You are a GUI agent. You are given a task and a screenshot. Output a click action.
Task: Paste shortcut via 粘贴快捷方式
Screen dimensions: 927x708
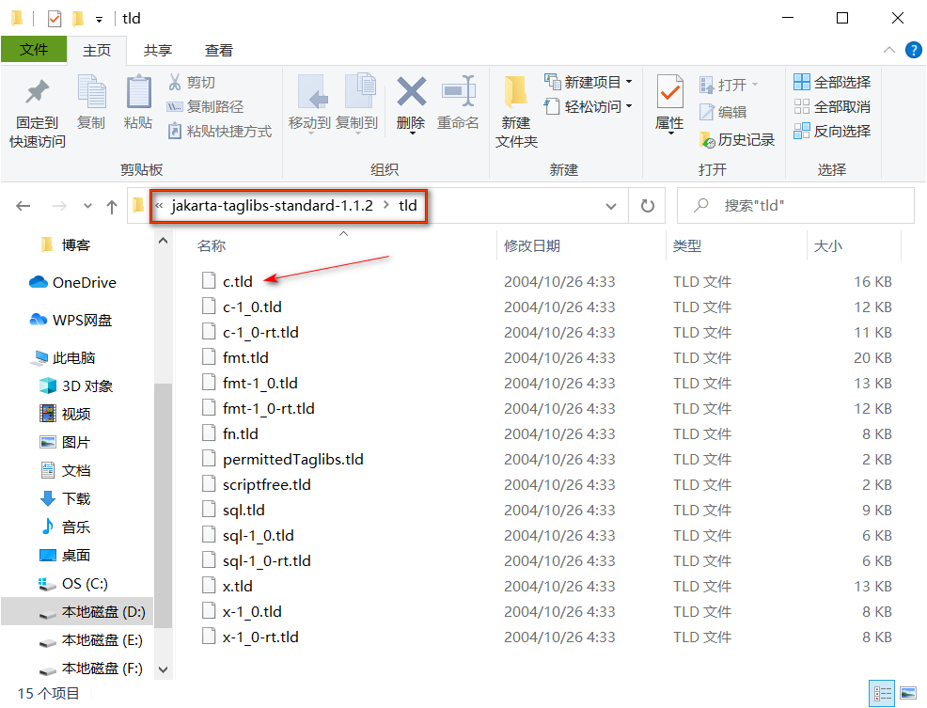click(x=220, y=131)
